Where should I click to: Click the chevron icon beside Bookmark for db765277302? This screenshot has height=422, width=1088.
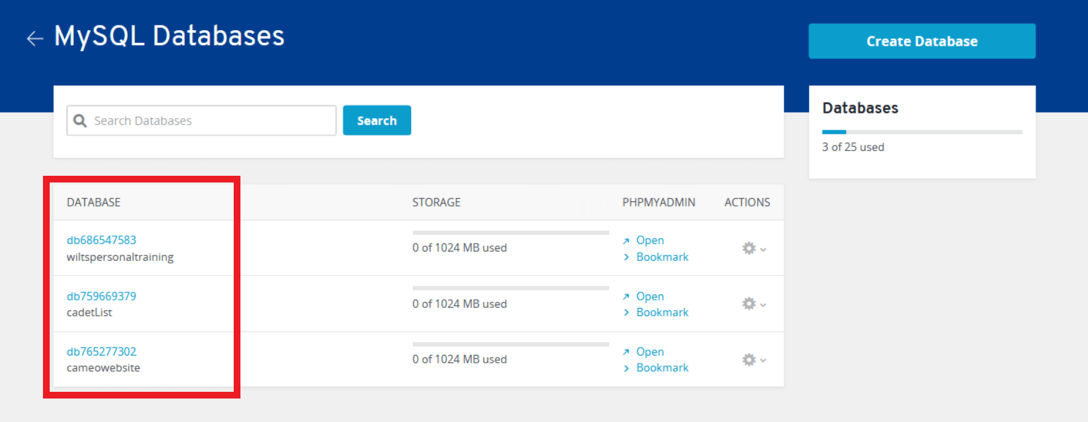pos(626,368)
